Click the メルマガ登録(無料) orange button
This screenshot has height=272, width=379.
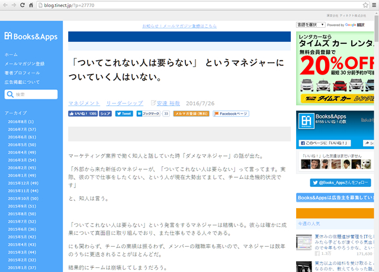(x=191, y=114)
